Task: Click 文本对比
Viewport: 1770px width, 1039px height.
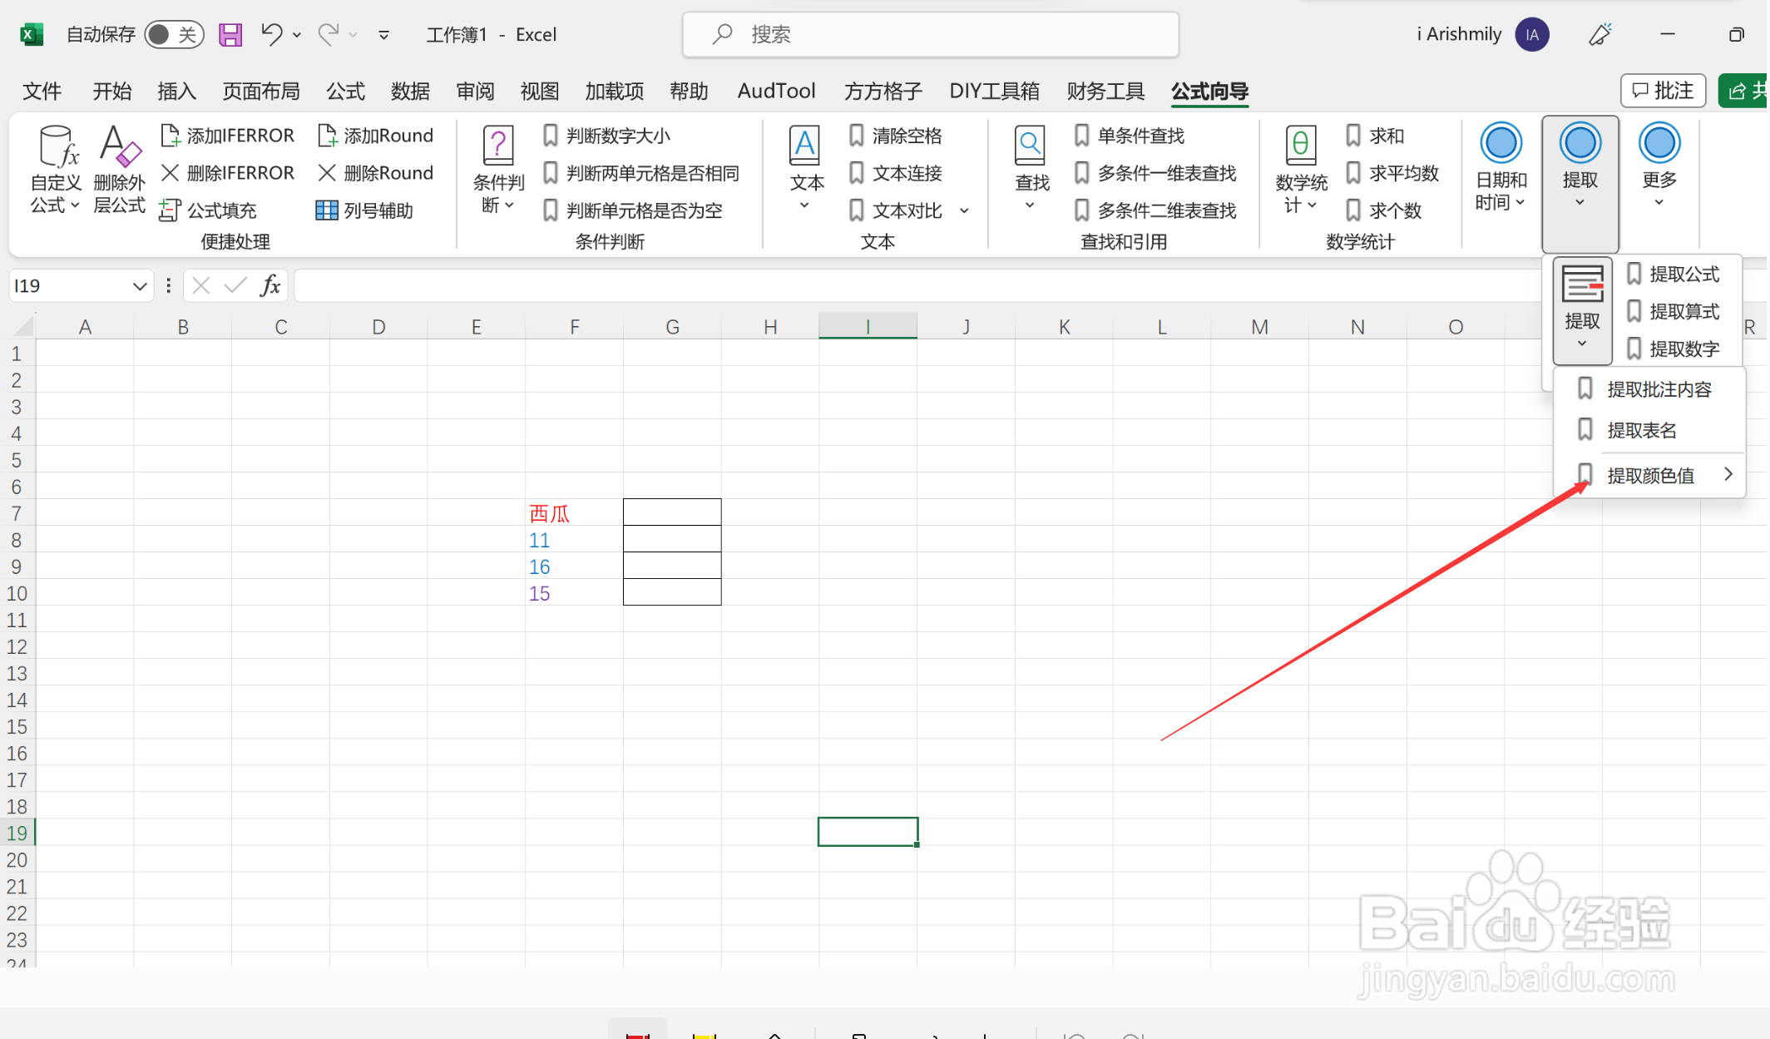Action: [895, 210]
